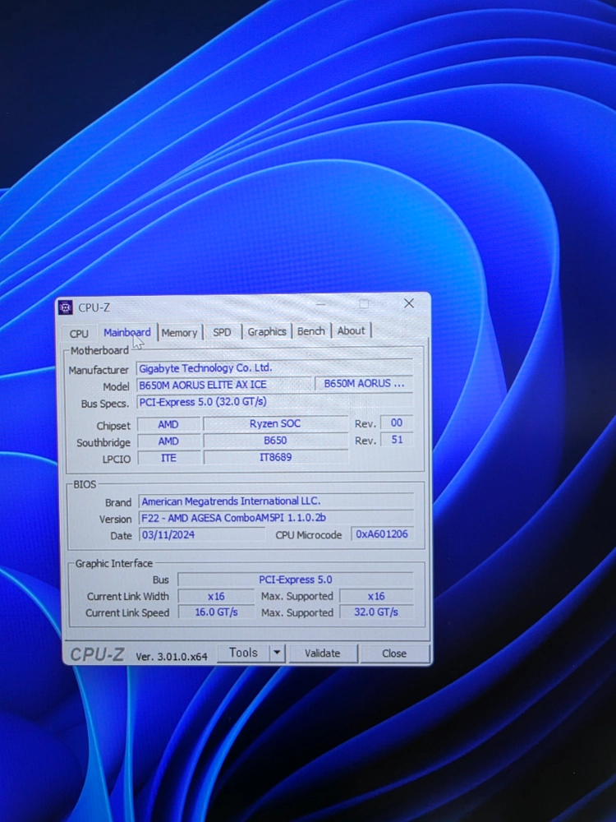Click the Southbridge vendor AMD field

coord(168,441)
